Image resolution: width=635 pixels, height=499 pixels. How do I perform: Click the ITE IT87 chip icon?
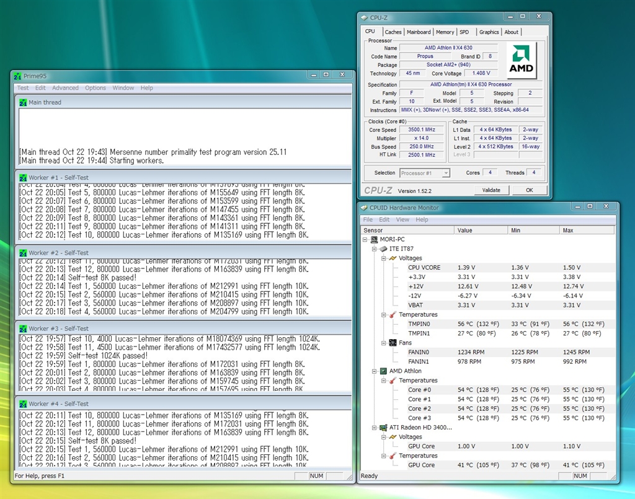[383, 249]
